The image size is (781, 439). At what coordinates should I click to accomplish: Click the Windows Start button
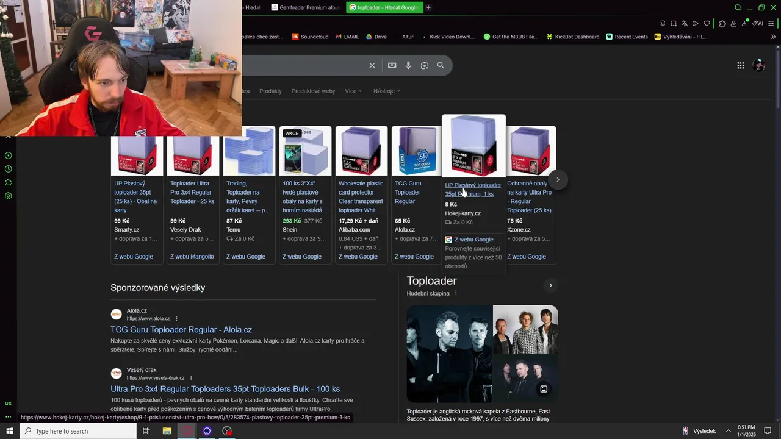(x=9, y=431)
